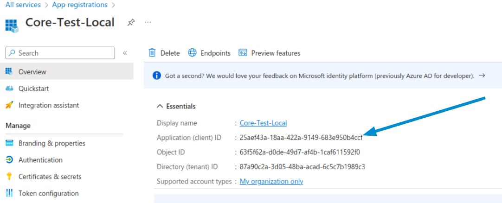Viewport: 502px width, 203px height.
Task: Click the info icon in feedback banner
Action: 156,76
